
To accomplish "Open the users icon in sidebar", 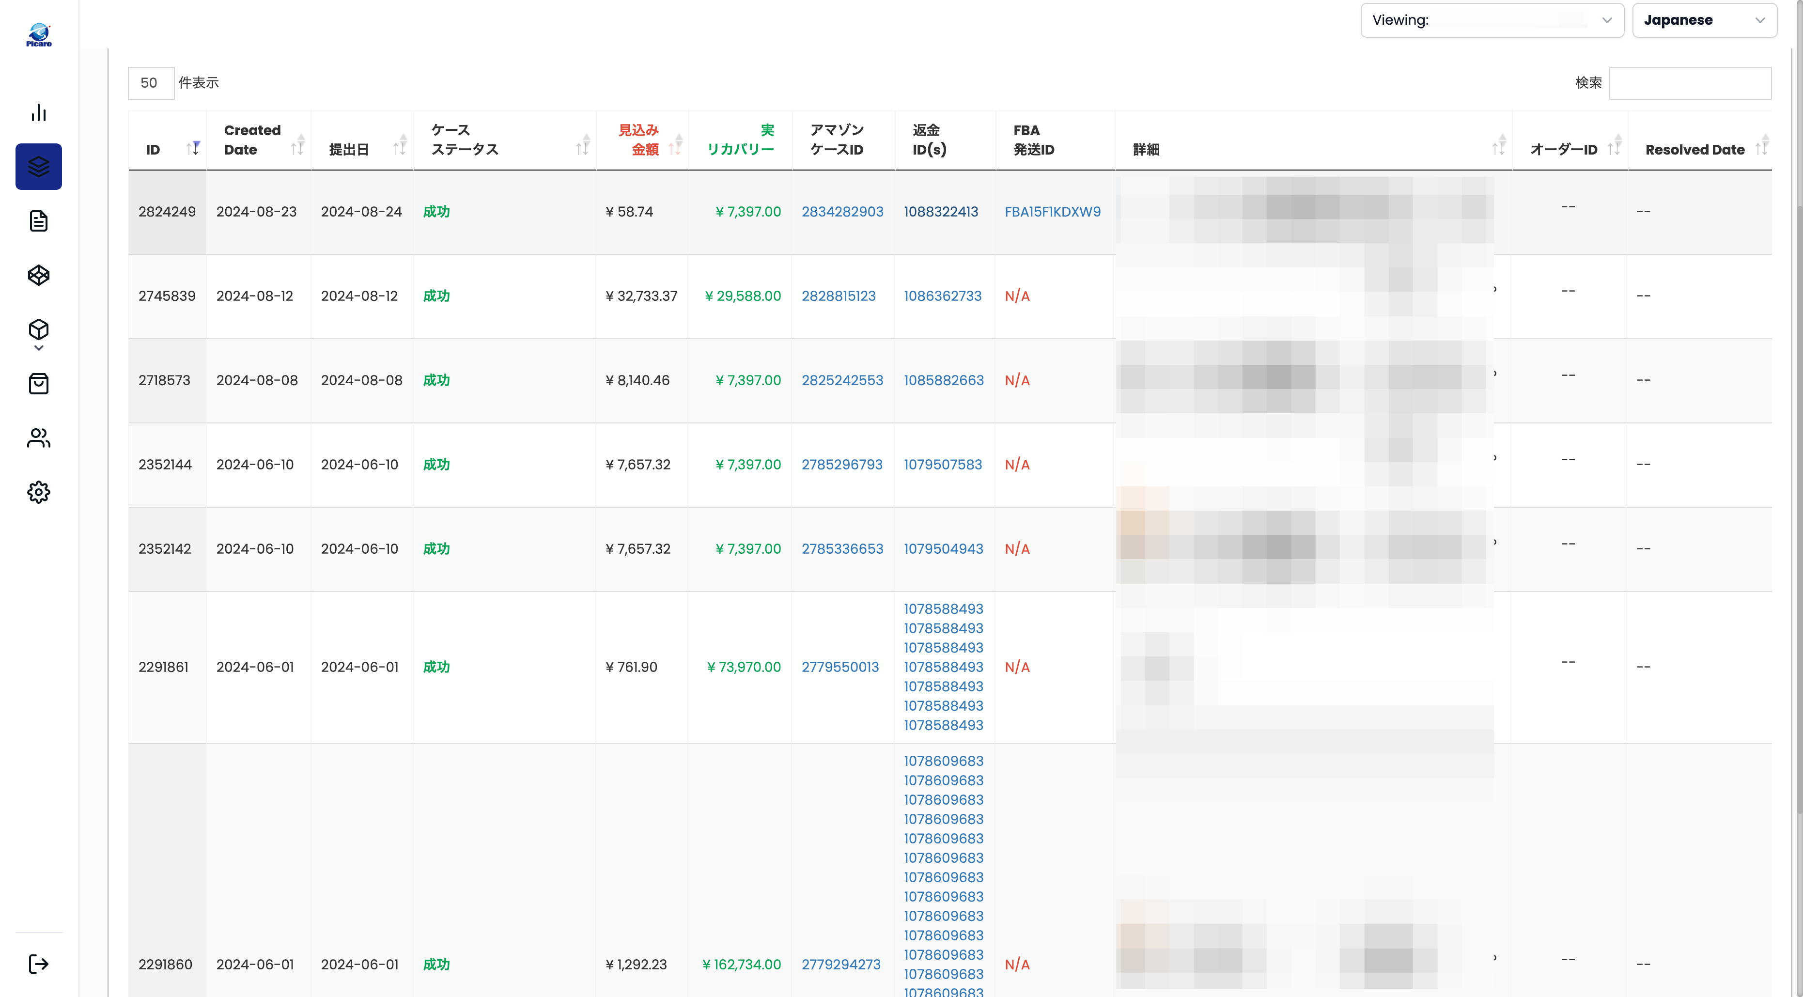I will 38,438.
